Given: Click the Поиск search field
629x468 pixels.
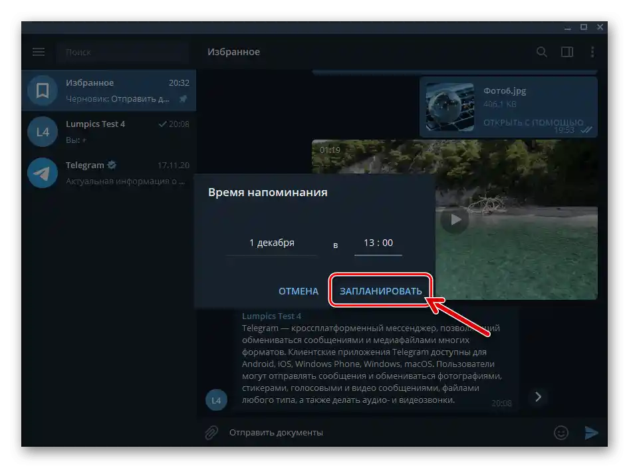Looking at the screenshot, I should point(122,52).
